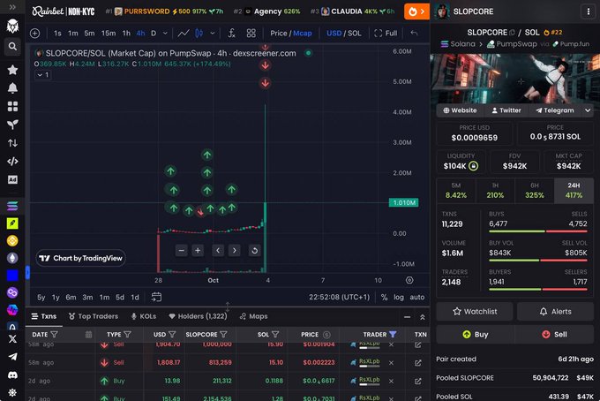The height and width of the screenshot is (401, 600).
Task: Filter transactions by USD amount
Action: [172, 335]
